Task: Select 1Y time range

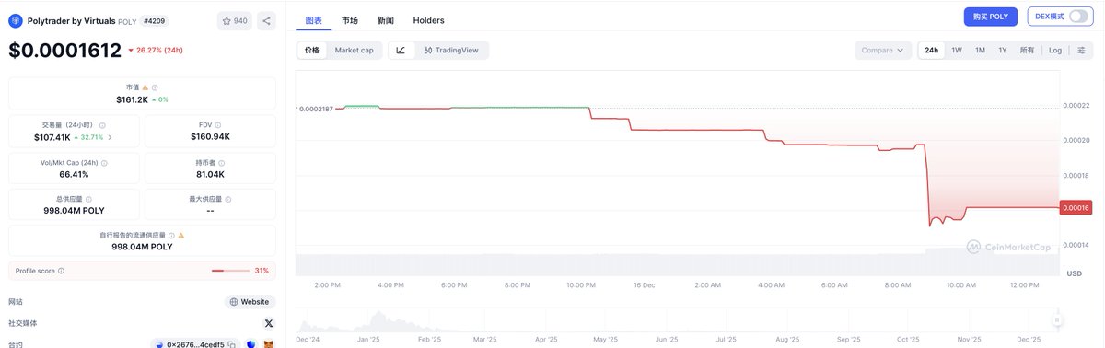Action: click(1003, 50)
